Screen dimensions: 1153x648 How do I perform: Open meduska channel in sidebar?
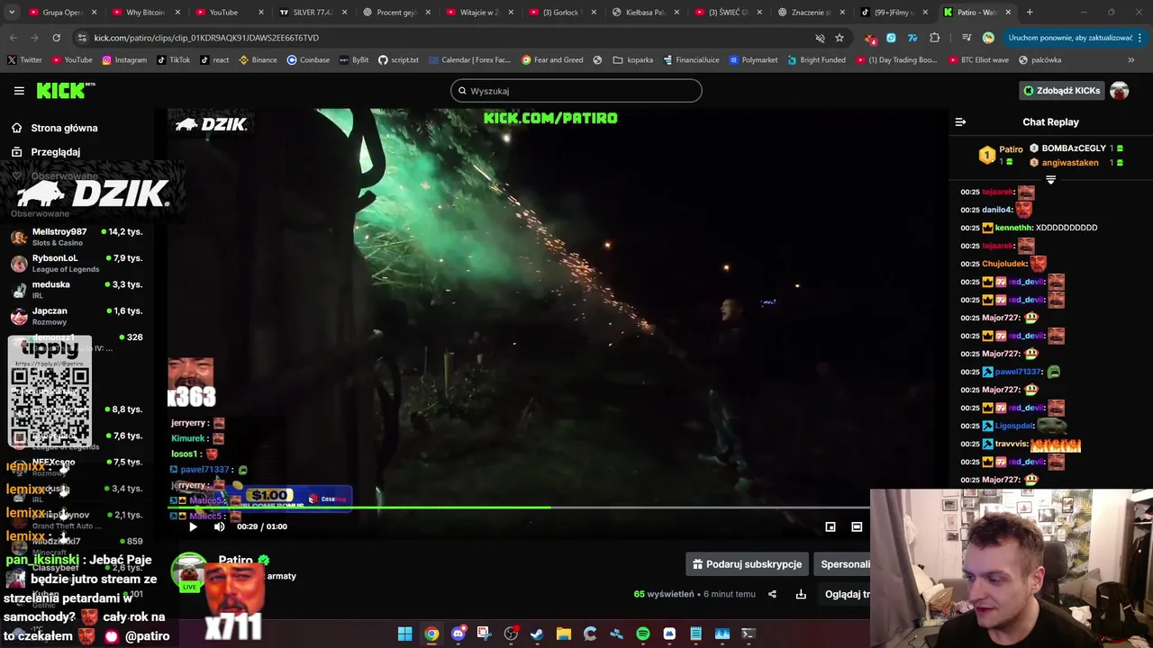coord(77,289)
